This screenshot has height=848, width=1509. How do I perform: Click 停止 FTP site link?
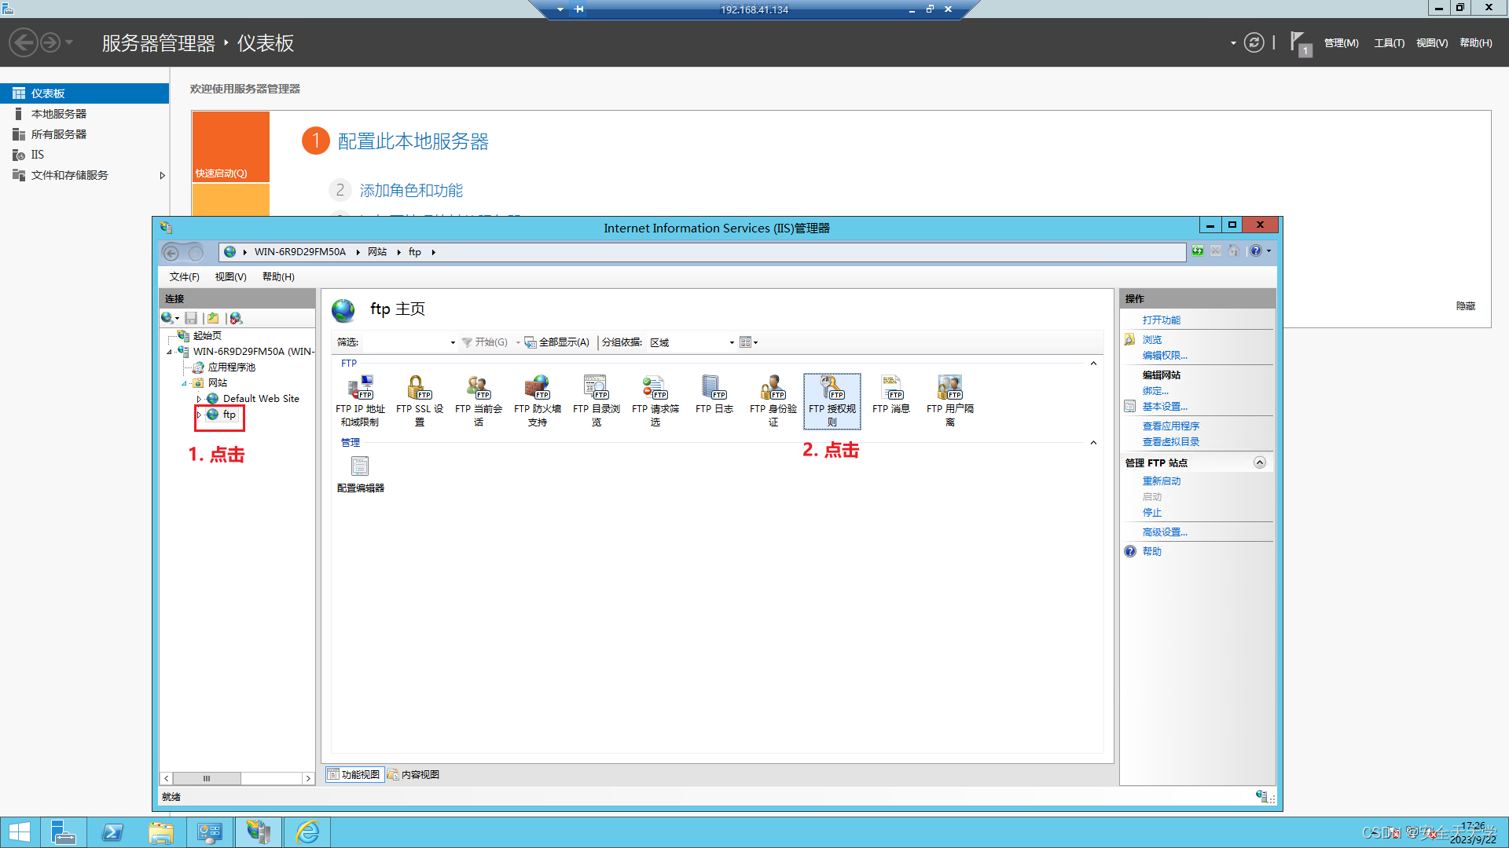(1152, 513)
